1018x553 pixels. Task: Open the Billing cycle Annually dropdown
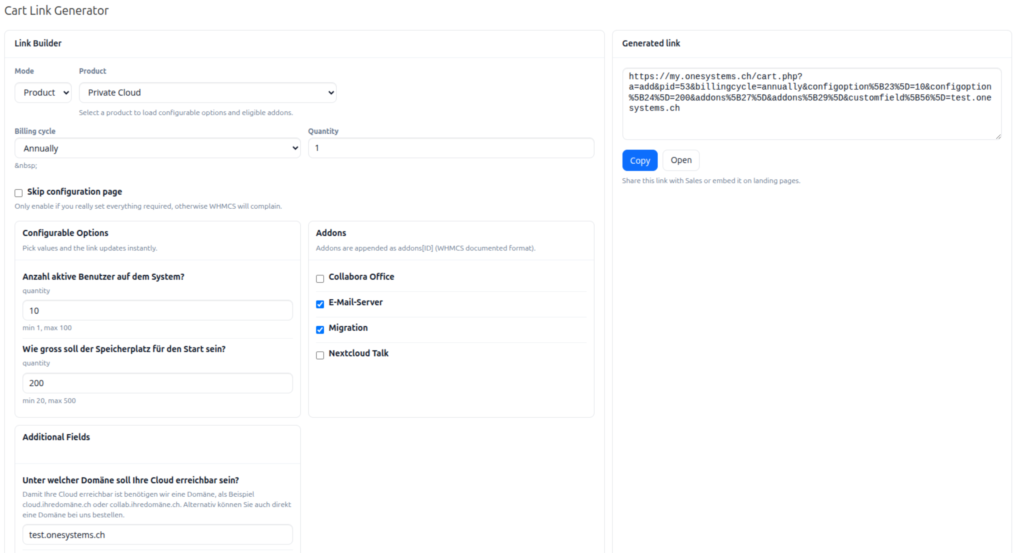tap(157, 148)
